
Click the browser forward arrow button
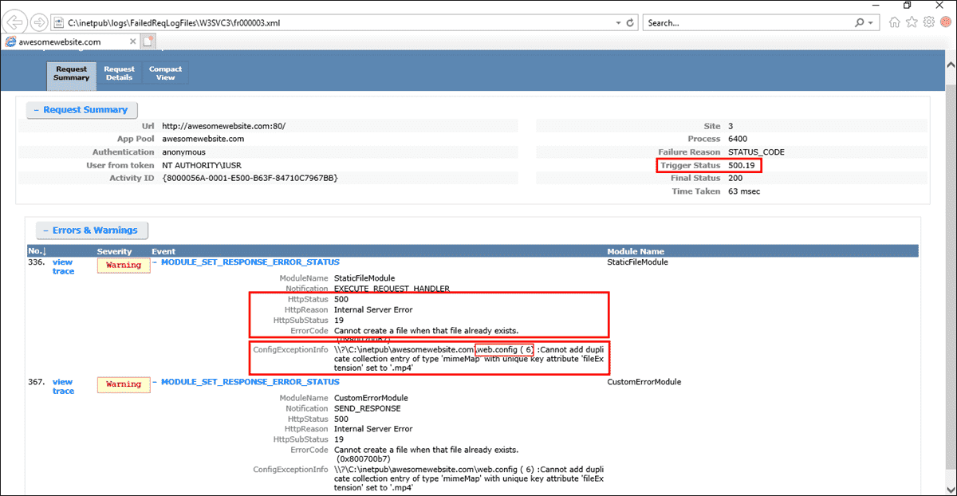coord(39,22)
